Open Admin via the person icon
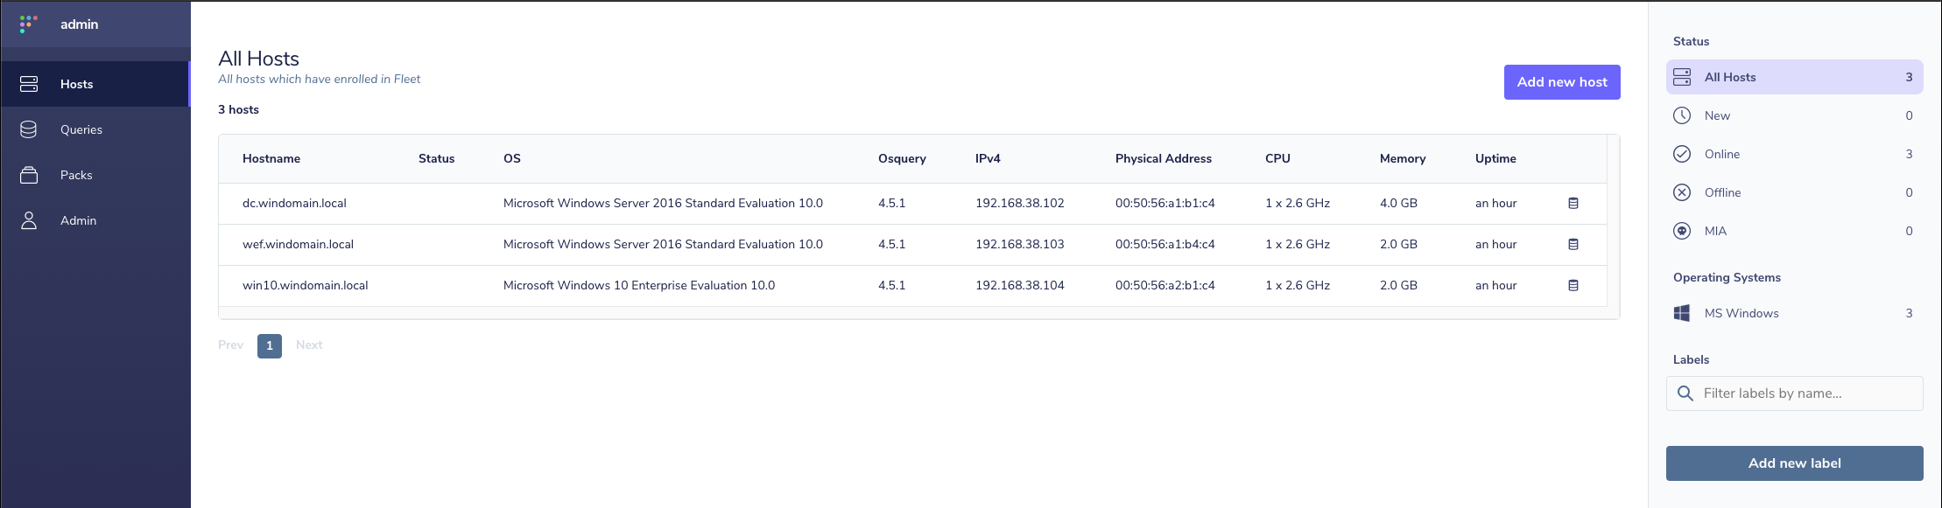This screenshot has width=1942, height=508. (x=29, y=220)
